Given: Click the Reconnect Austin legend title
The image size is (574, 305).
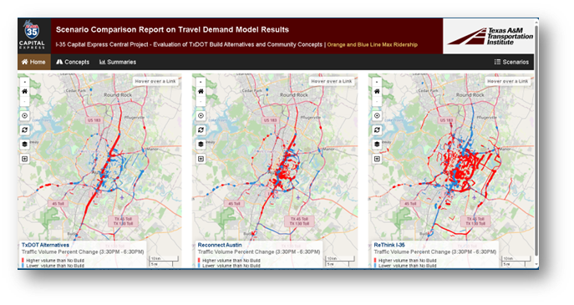Looking at the screenshot, I should (x=220, y=245).
